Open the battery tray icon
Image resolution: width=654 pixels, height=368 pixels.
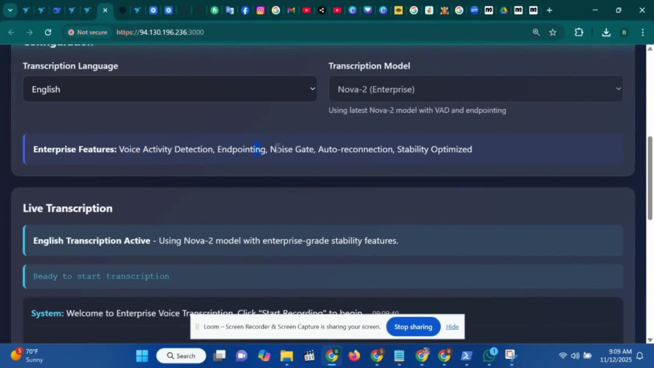coord(588,356)
